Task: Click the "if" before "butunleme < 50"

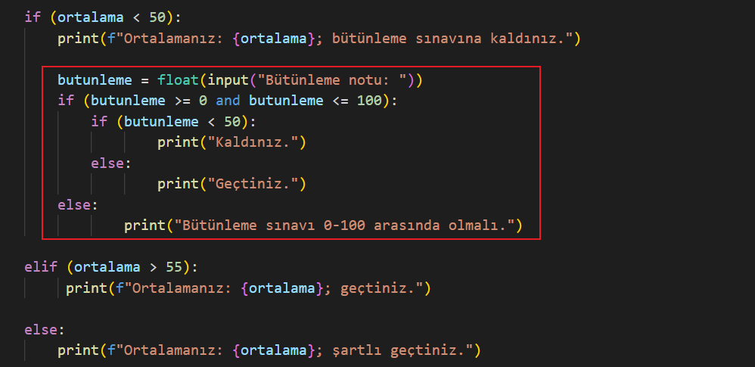Action: (99, 121)
